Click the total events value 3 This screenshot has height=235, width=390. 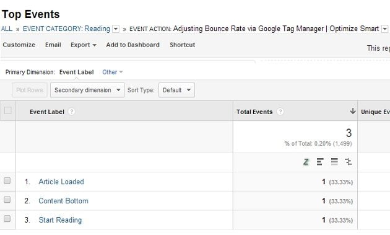[349, 133]
